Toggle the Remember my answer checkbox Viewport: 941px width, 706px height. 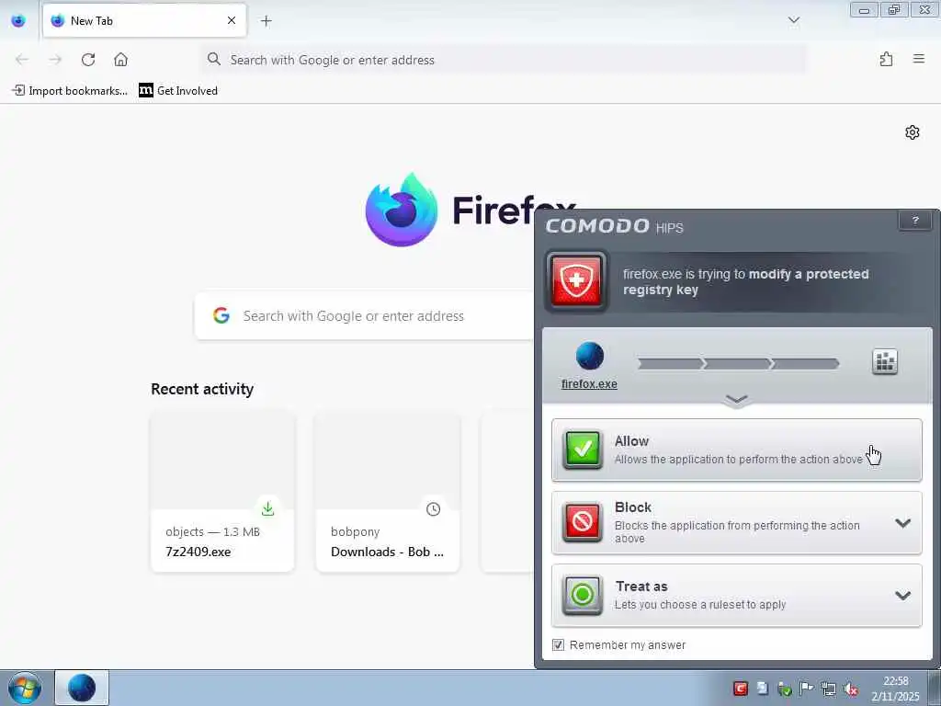558,644
